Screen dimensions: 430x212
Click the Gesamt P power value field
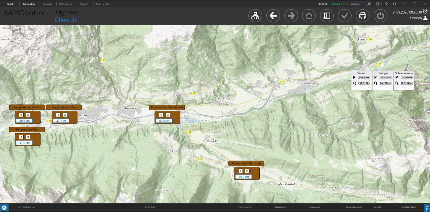coord(364,78)
